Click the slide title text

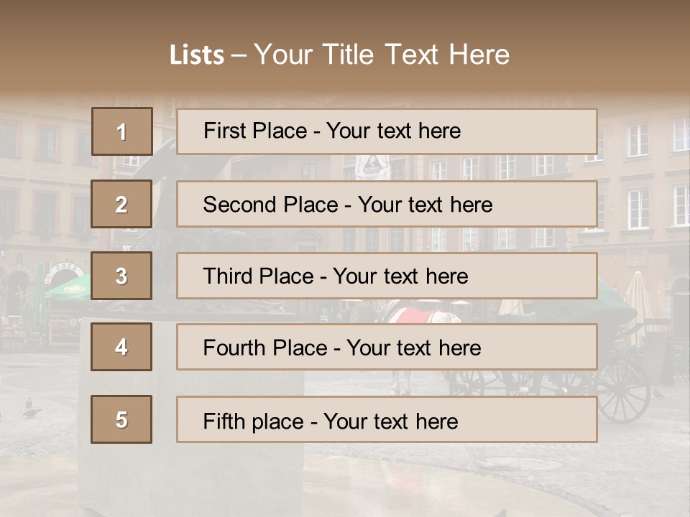(339, 55)
